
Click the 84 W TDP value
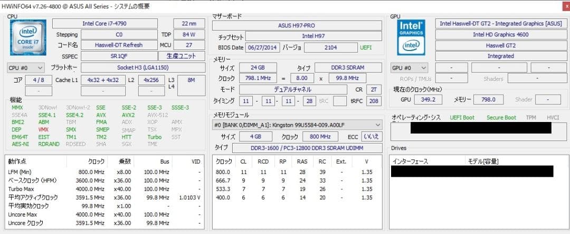[189, 35]
